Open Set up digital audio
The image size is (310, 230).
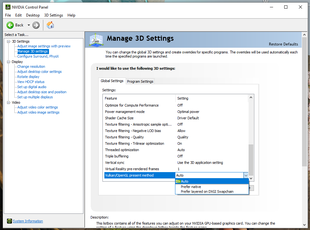tap(32, 87)
